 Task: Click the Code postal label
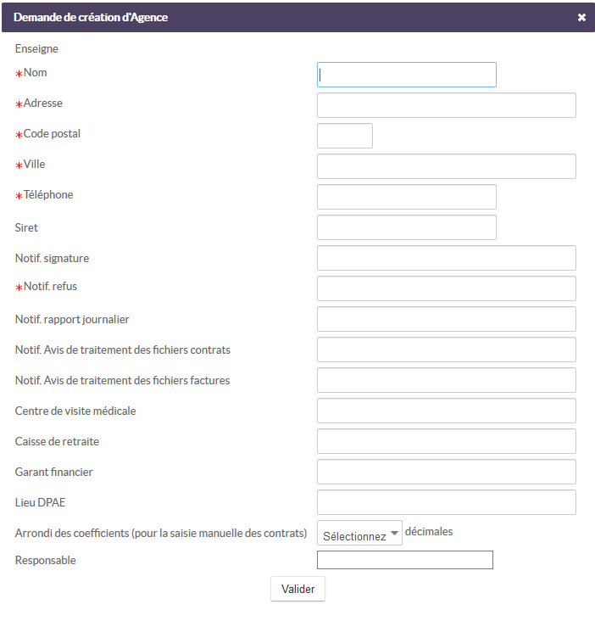point(52,134)
